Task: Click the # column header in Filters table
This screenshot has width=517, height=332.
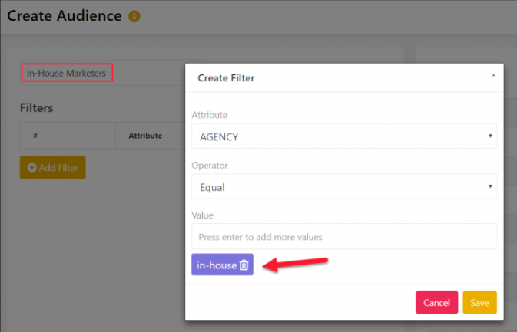Action: [35, 136]
